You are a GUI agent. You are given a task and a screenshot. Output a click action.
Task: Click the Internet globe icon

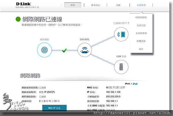[44, 50]
